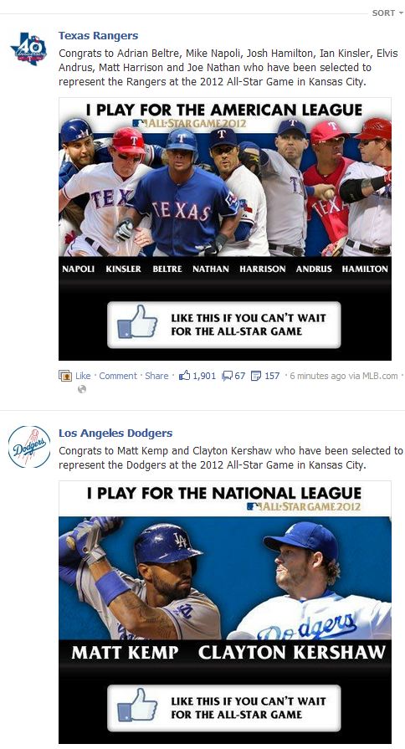
Task: Click the Los Angeles Dodgers profile logo
Action: 29,447
